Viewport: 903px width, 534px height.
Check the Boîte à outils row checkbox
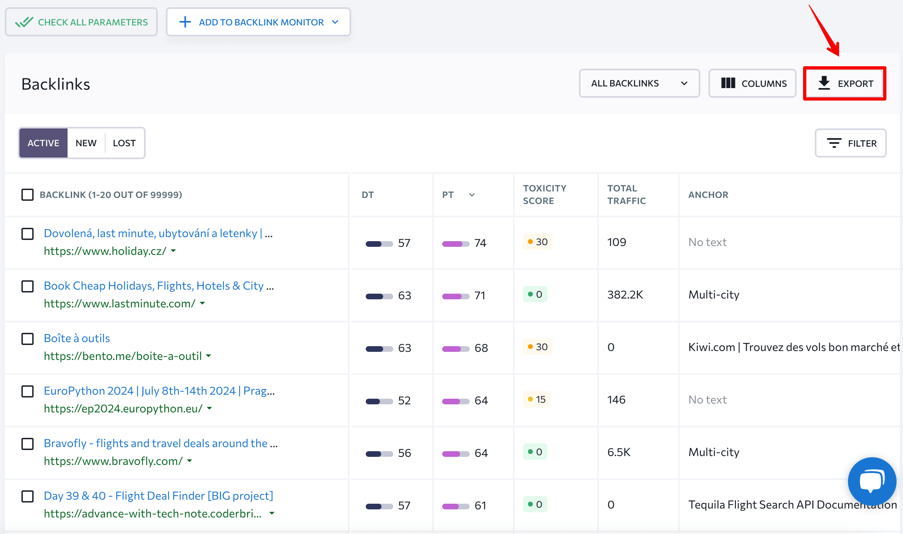[28, 339]
